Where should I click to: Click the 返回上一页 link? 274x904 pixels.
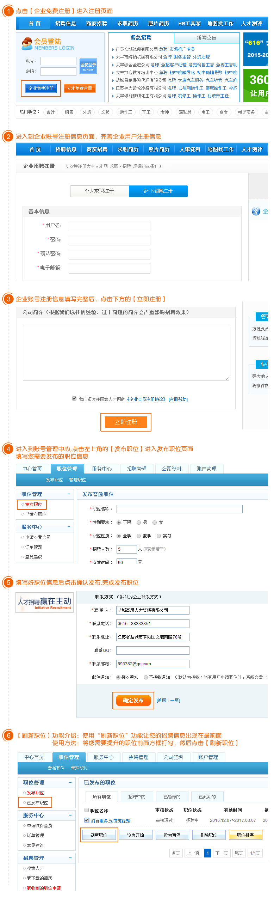pos(168,701)
